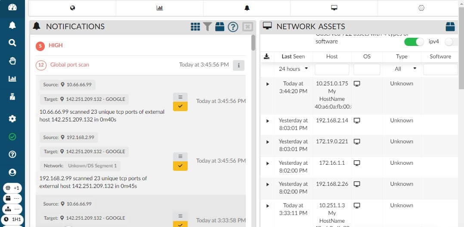Click the Network Unkown/DS Segment 1 chip
464x227 pixels.
point(80,166)
